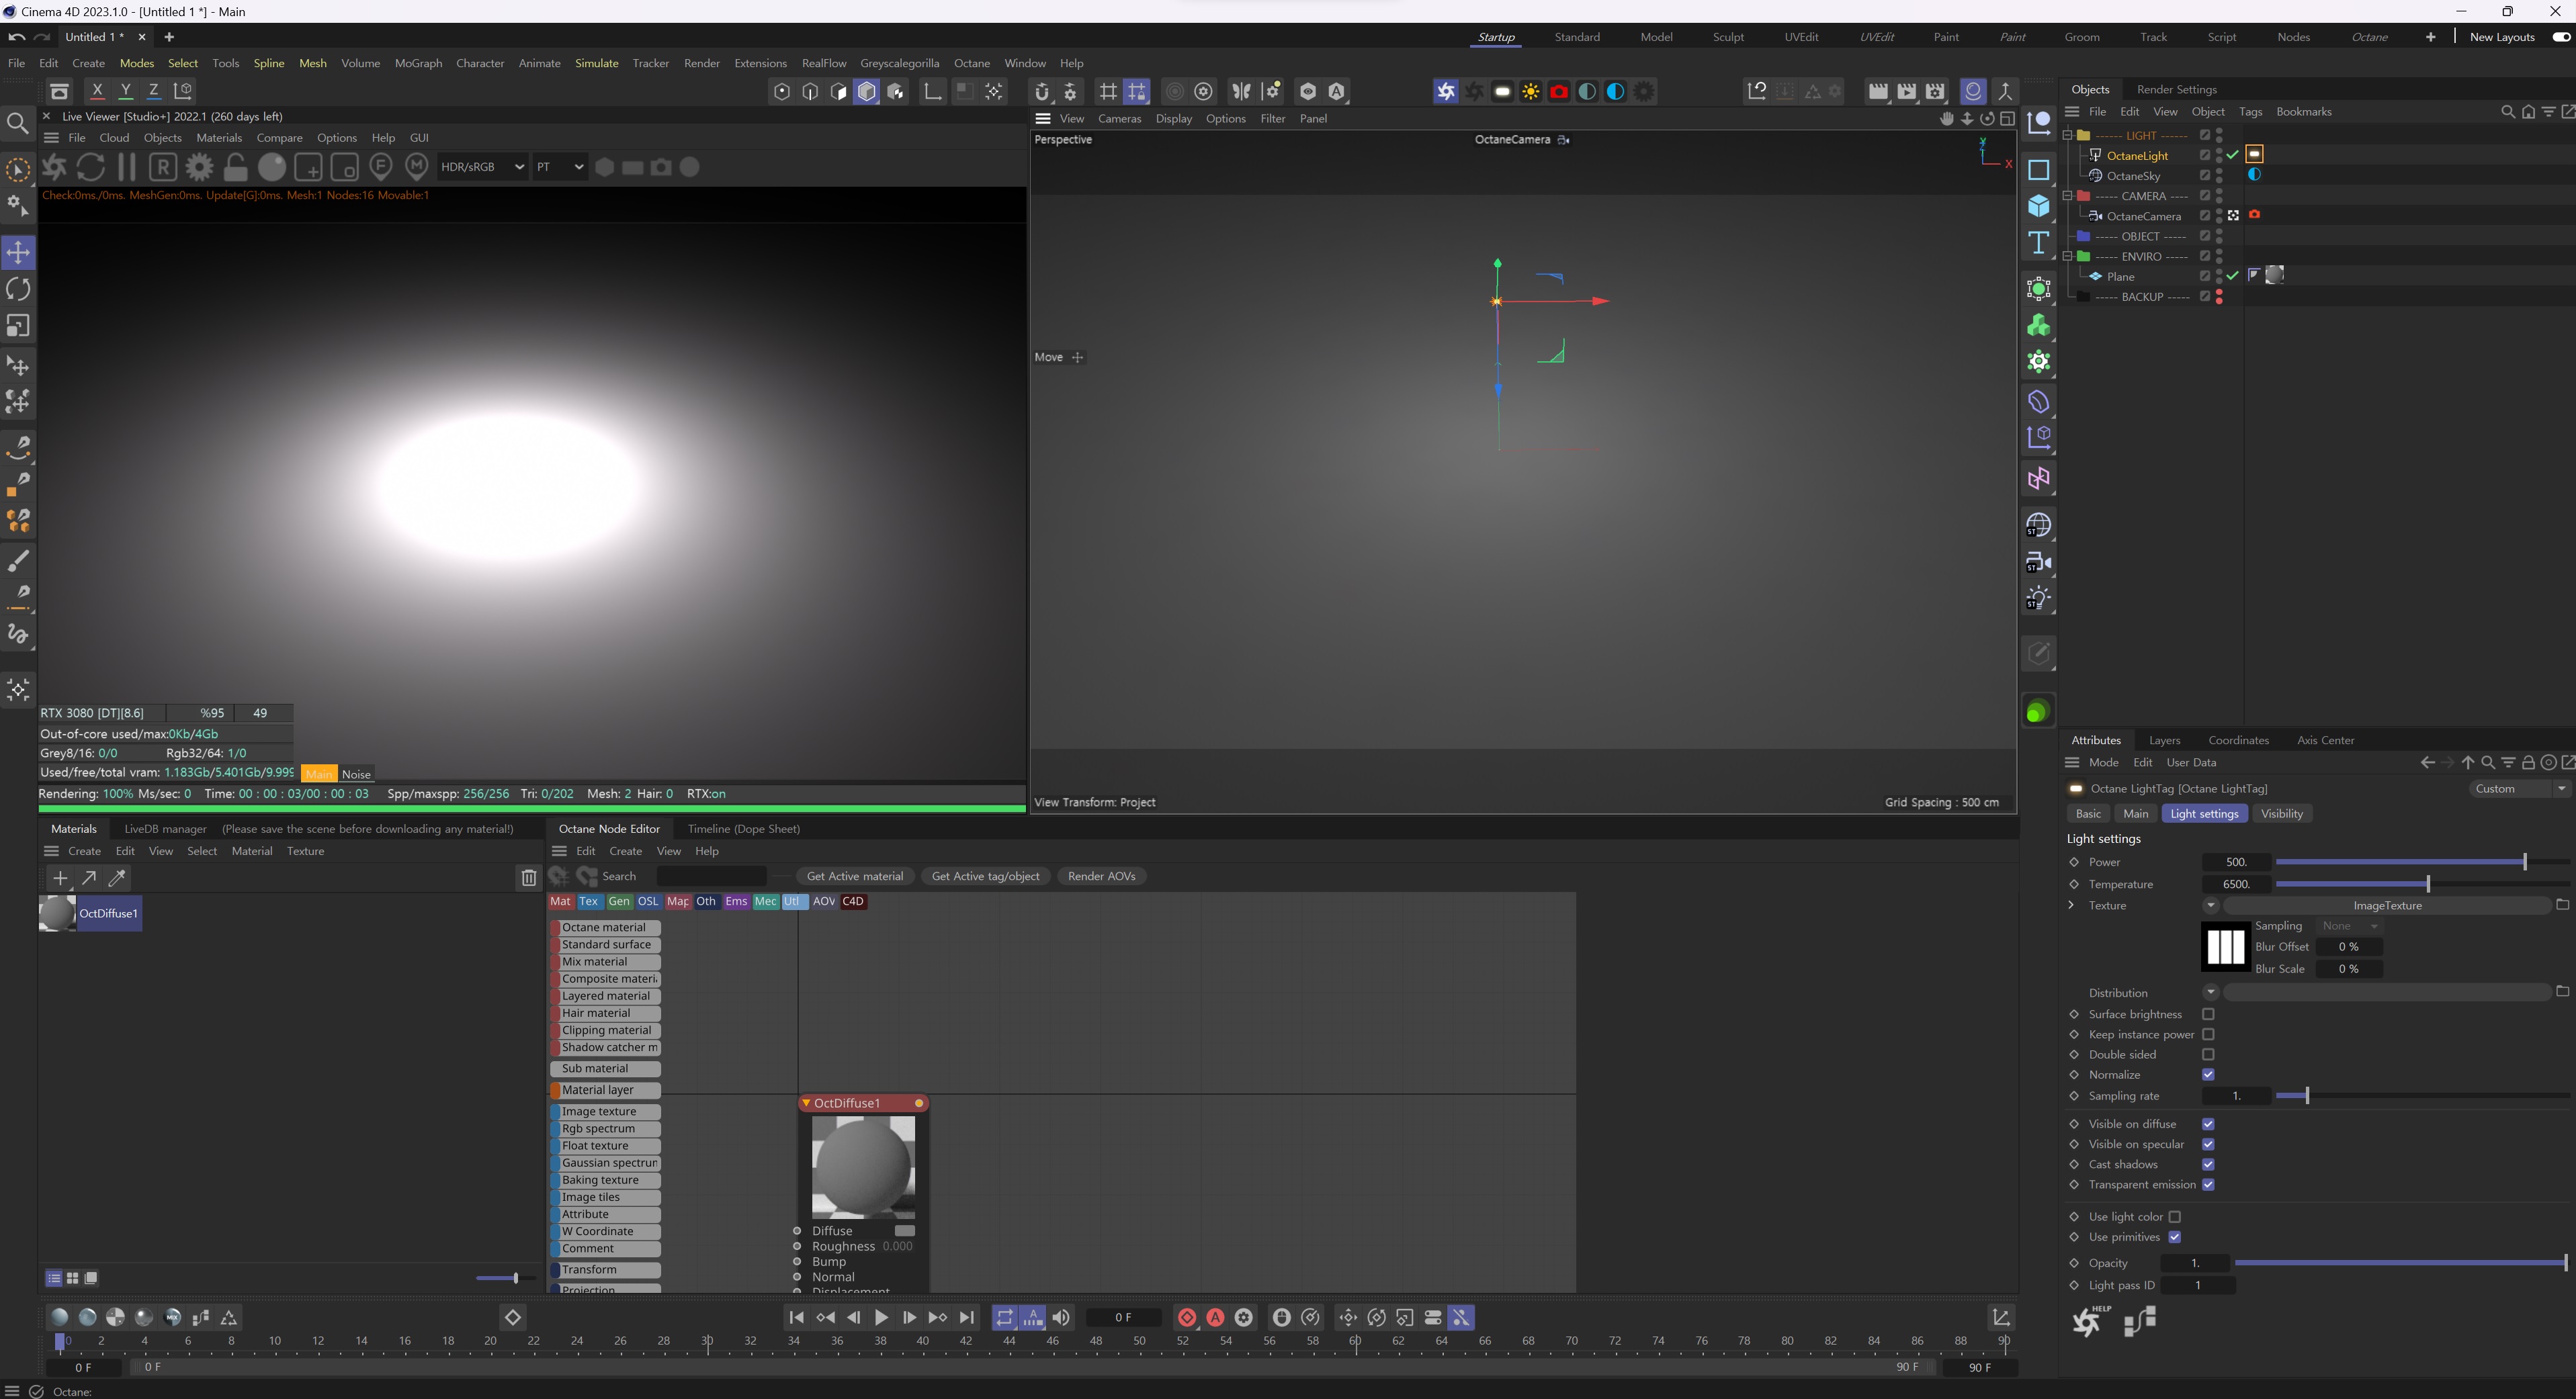Viewport: 2576px width, 1399px height.
Task: Add a Cube primitive from the side palette
Action: (2038, 206)
